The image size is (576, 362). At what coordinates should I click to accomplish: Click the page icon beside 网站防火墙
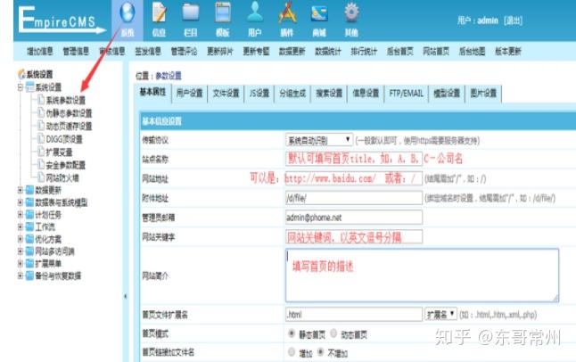[x=41, y=177]
